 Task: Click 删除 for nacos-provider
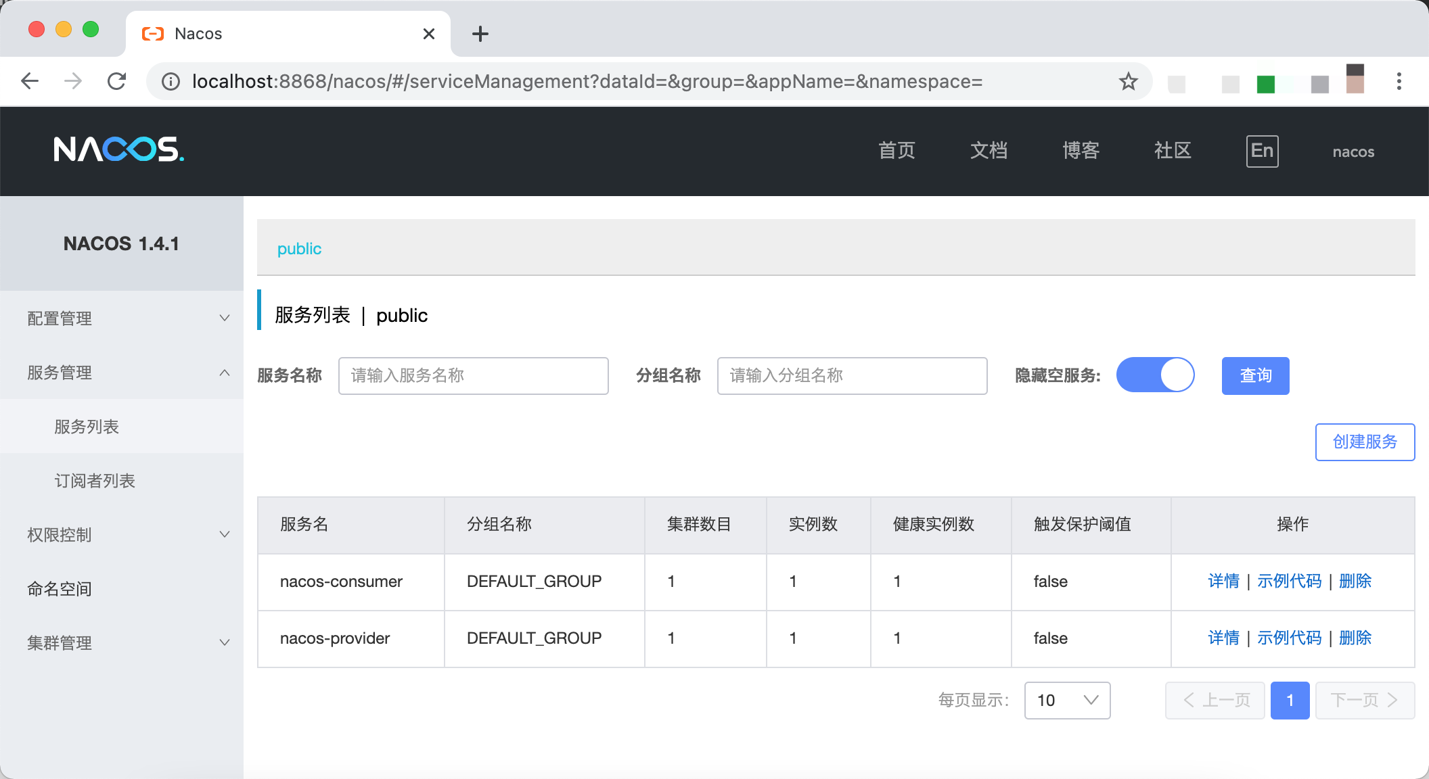[x=1355, y=638]
